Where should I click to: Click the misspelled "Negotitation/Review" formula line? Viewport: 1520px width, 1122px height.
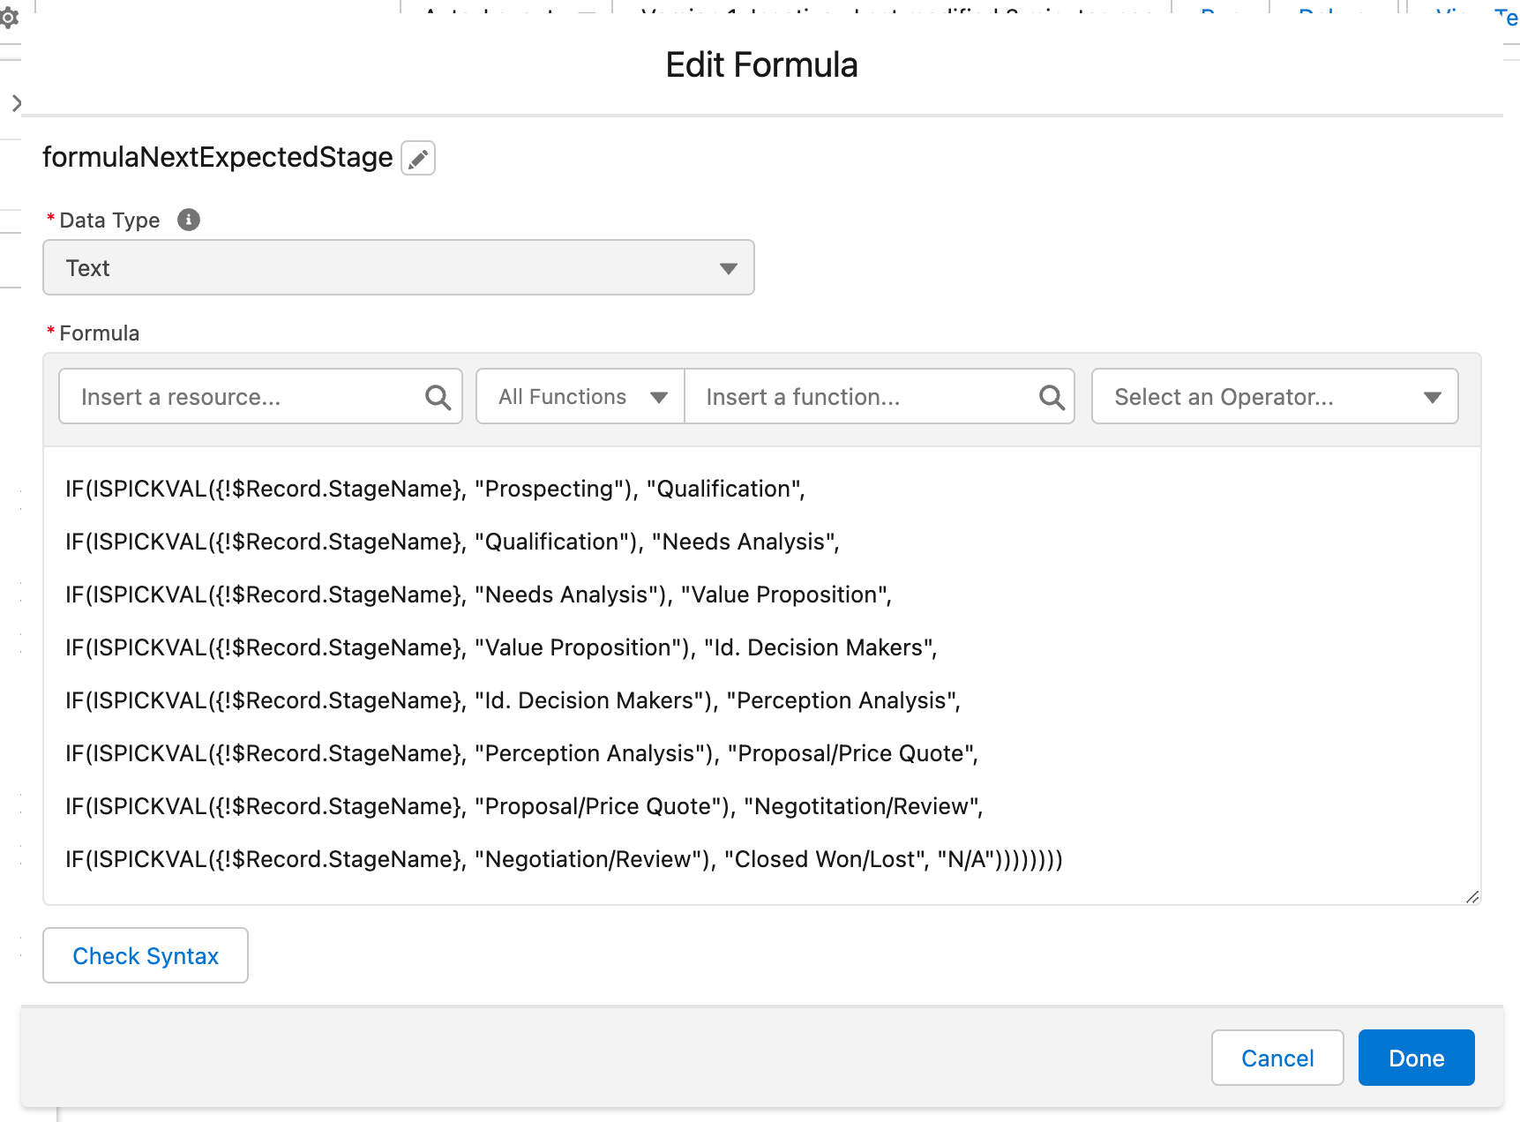pyautogui.click(x=524, y=806)
